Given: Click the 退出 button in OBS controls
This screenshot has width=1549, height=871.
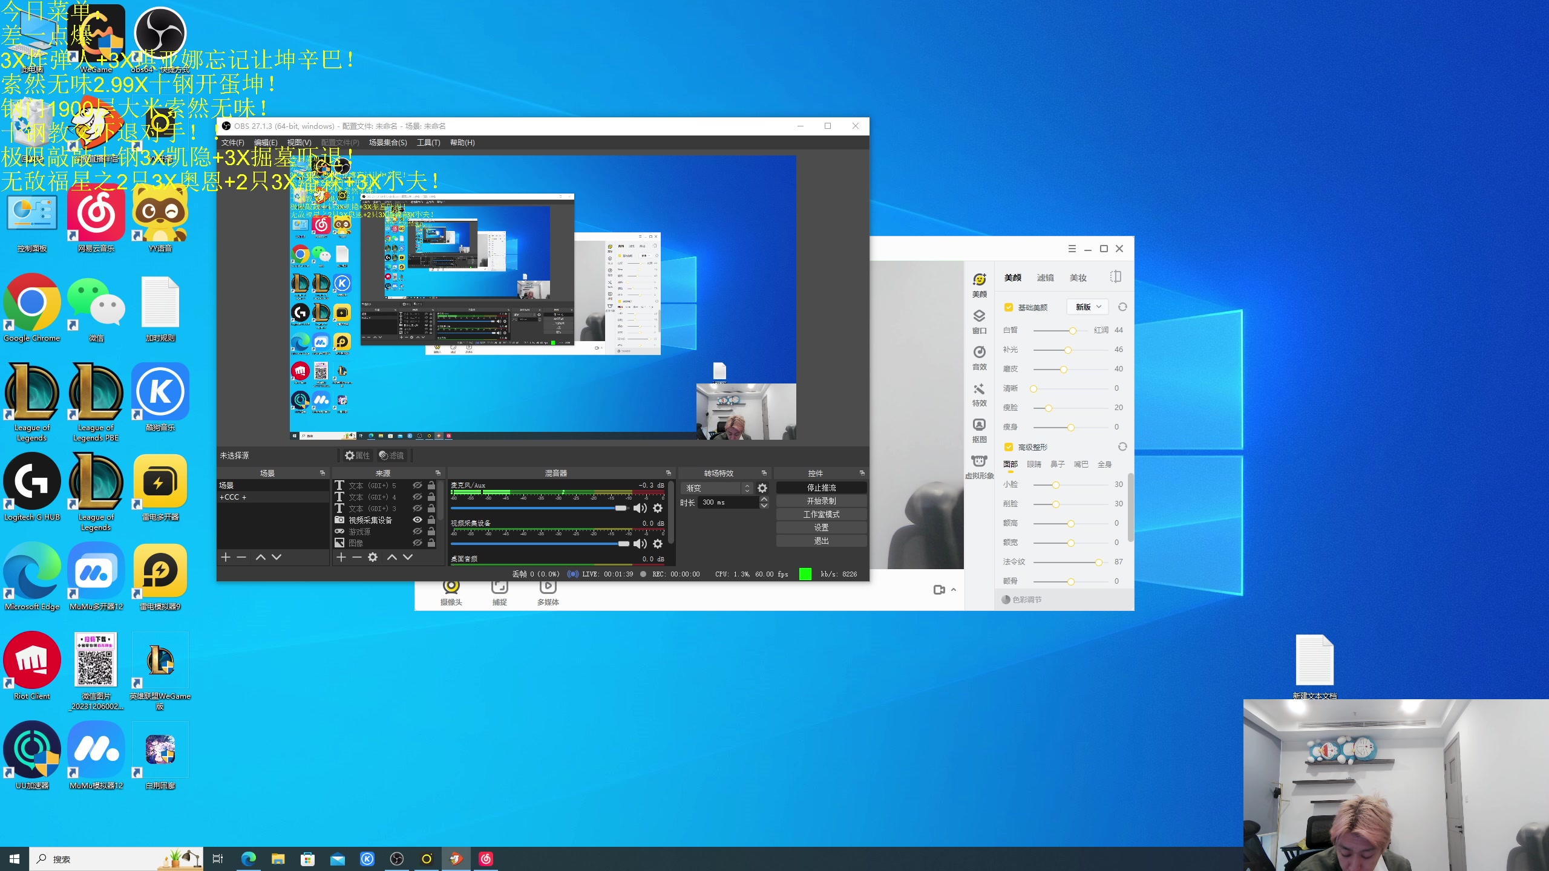Looking at the screenshot, I should pyautogui.click(x=821, y=541).
